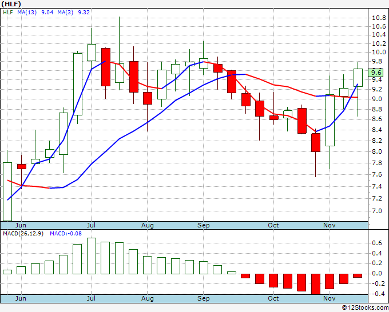Click the 10.8 price axis label

tap(379, 18)
